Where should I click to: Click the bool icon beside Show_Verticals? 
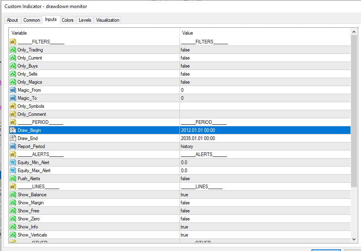[13, 235]
